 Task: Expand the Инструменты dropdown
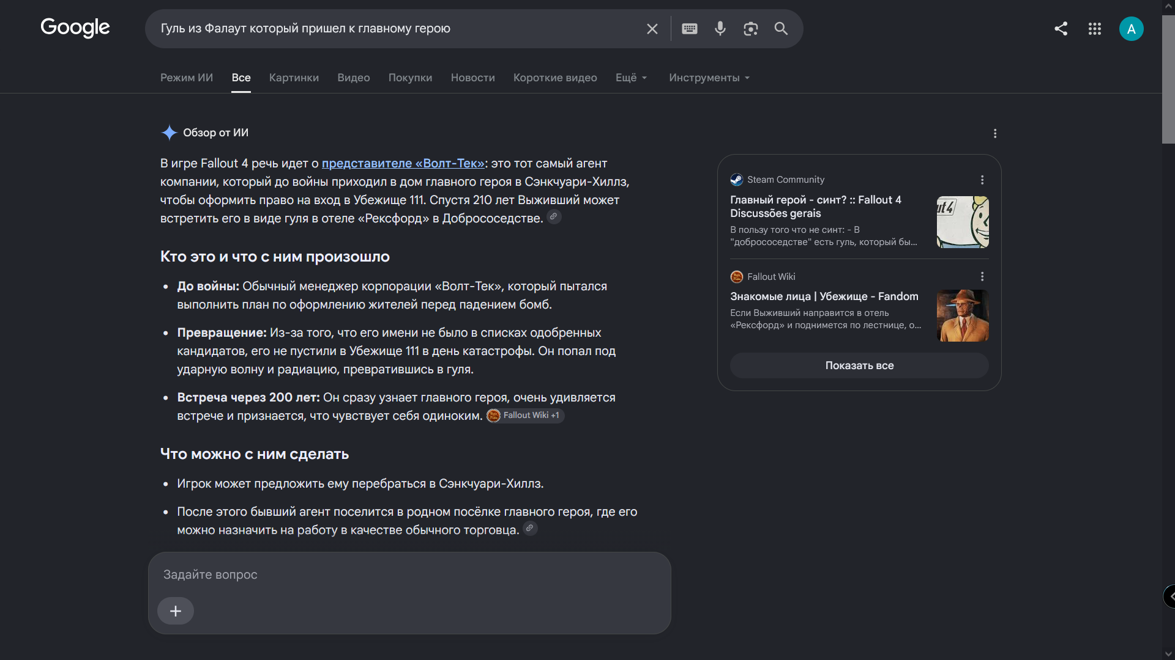point(709,78)
